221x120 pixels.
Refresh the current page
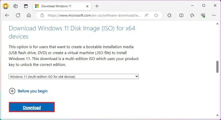click(x=18, y=15)
